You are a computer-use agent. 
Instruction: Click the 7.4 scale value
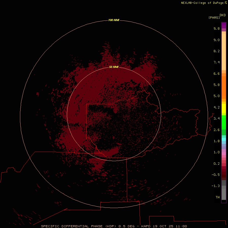point(217,62)
